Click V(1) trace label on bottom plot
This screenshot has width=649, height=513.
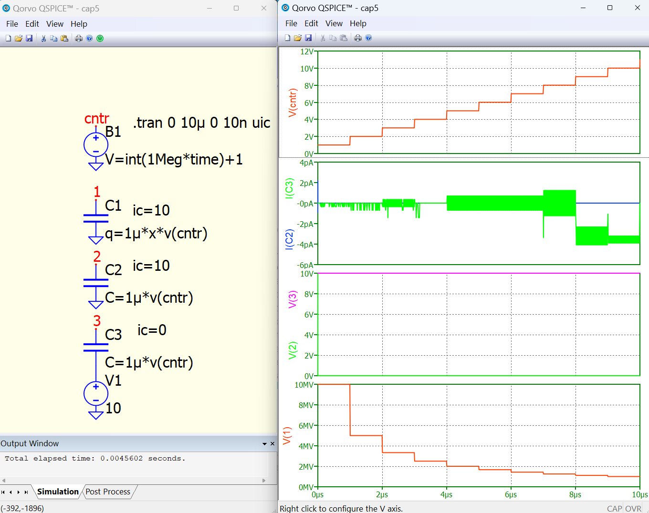[x=287, y=435]
